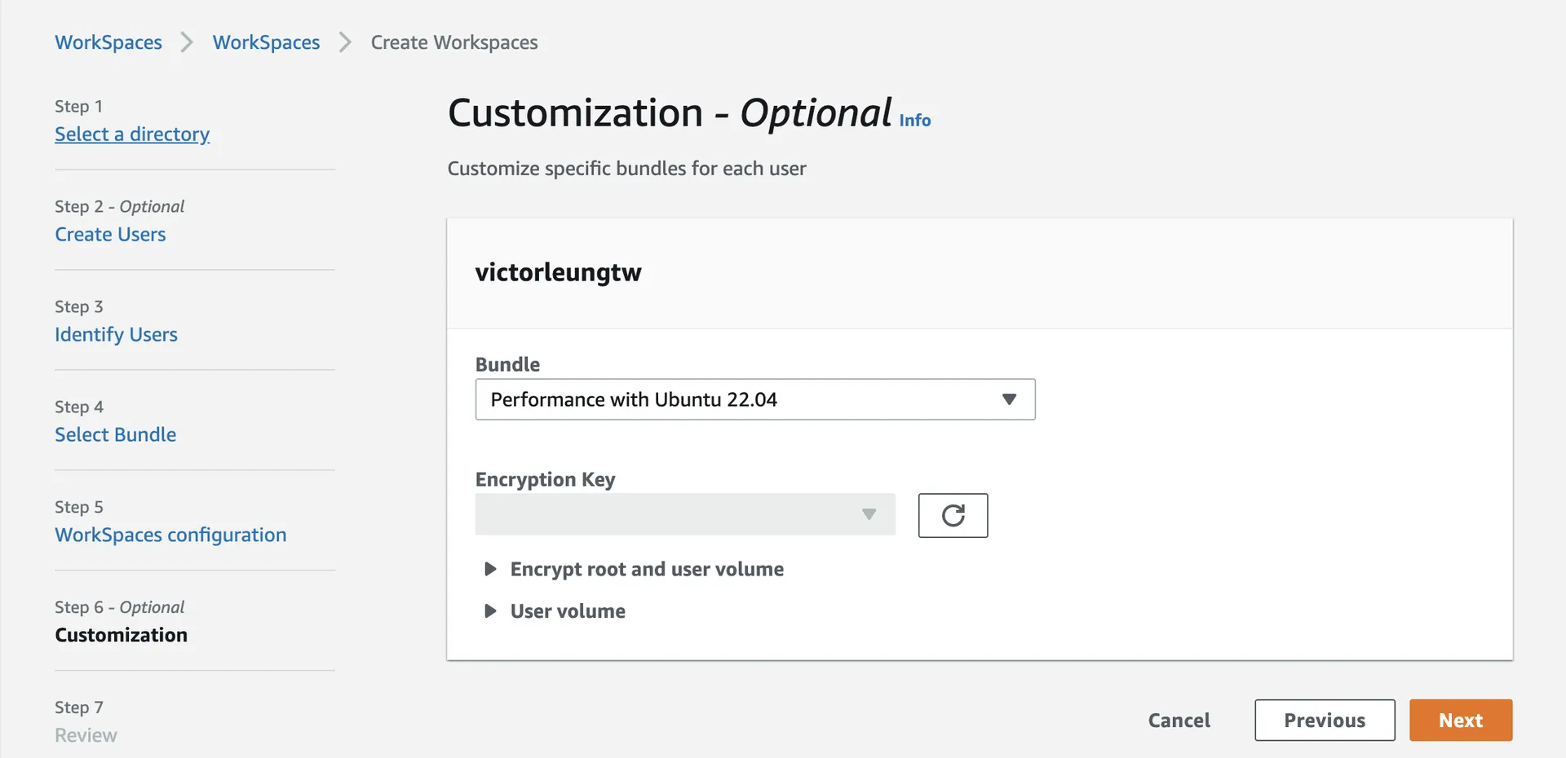Click Create Workspaces breadcrumb text
This screenshot has height=758, width=1566.
(x=454, y=42)
